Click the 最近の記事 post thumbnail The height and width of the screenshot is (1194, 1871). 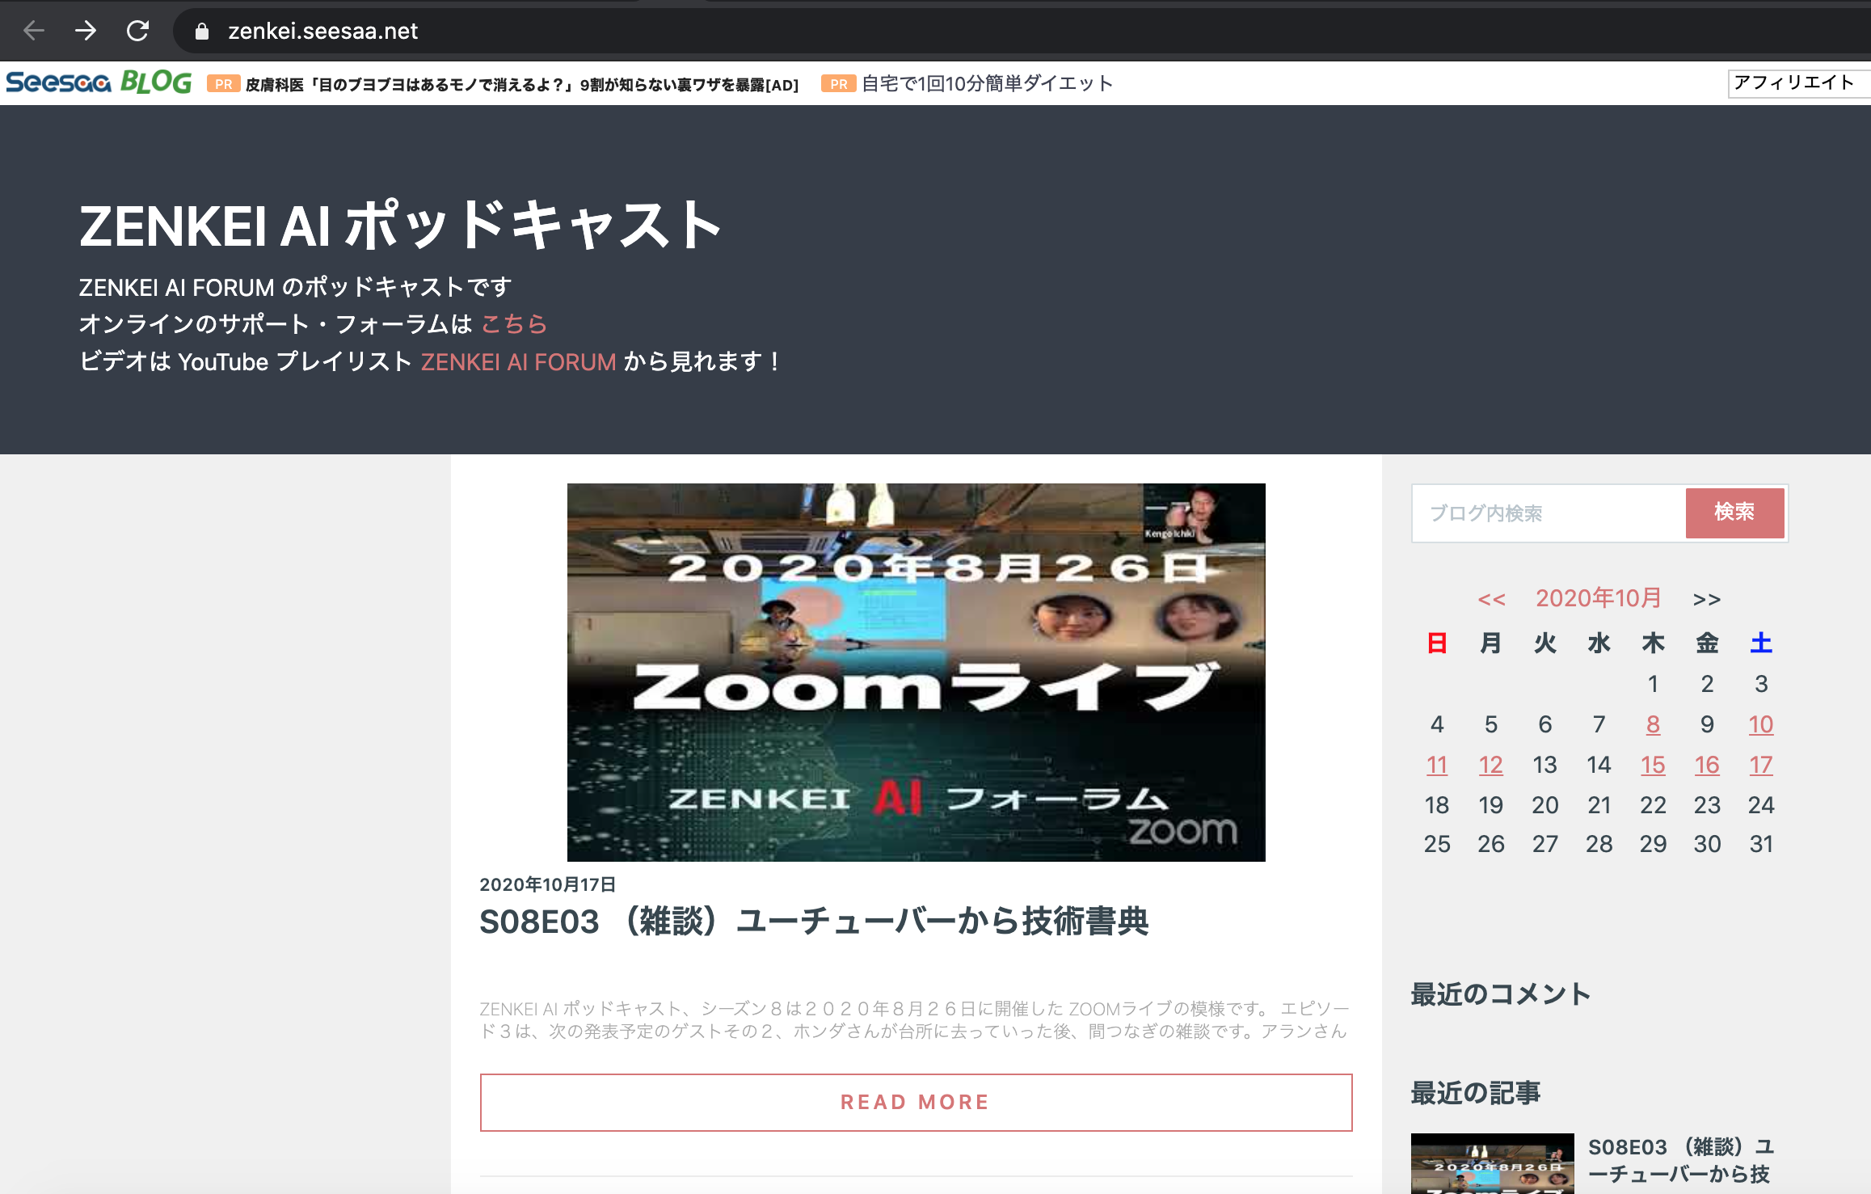pos(1492,1163)
